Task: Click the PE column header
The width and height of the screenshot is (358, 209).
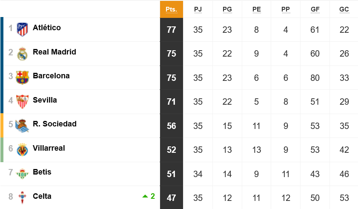Action: click(x=256, y=9)
